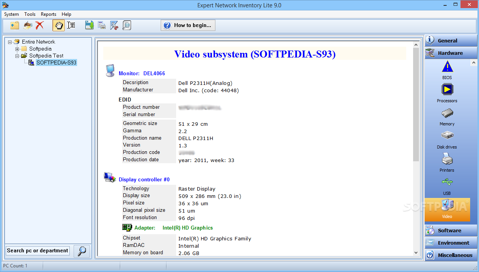479x272 pixels.
Task: Click the app icon in title bar
Action: coord(5,5)
